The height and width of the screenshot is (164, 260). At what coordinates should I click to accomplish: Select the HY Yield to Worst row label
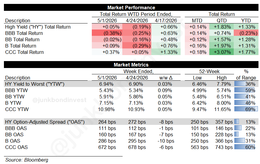pos(35,84)
